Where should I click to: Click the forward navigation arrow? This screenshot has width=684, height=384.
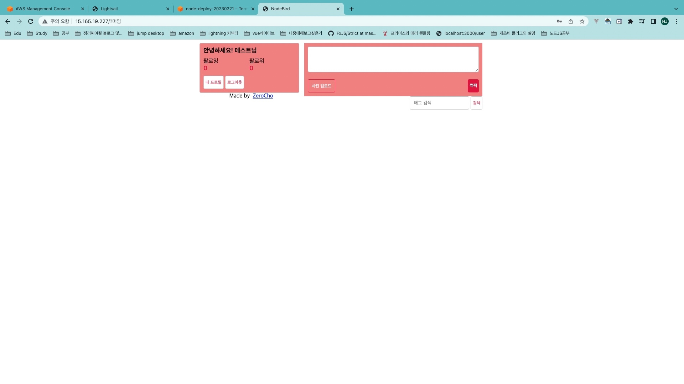19,21
